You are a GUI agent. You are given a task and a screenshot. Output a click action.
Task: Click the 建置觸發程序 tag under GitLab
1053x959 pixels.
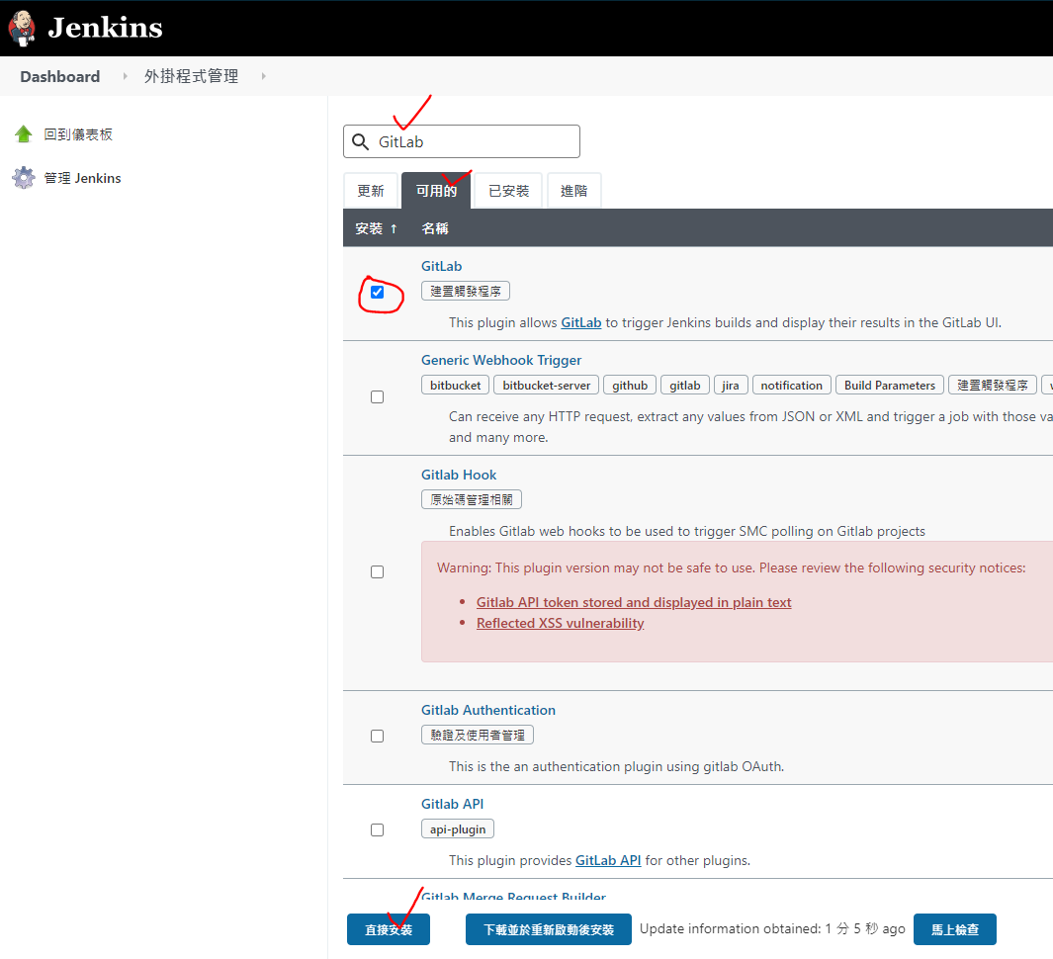(x=466, y=291)
